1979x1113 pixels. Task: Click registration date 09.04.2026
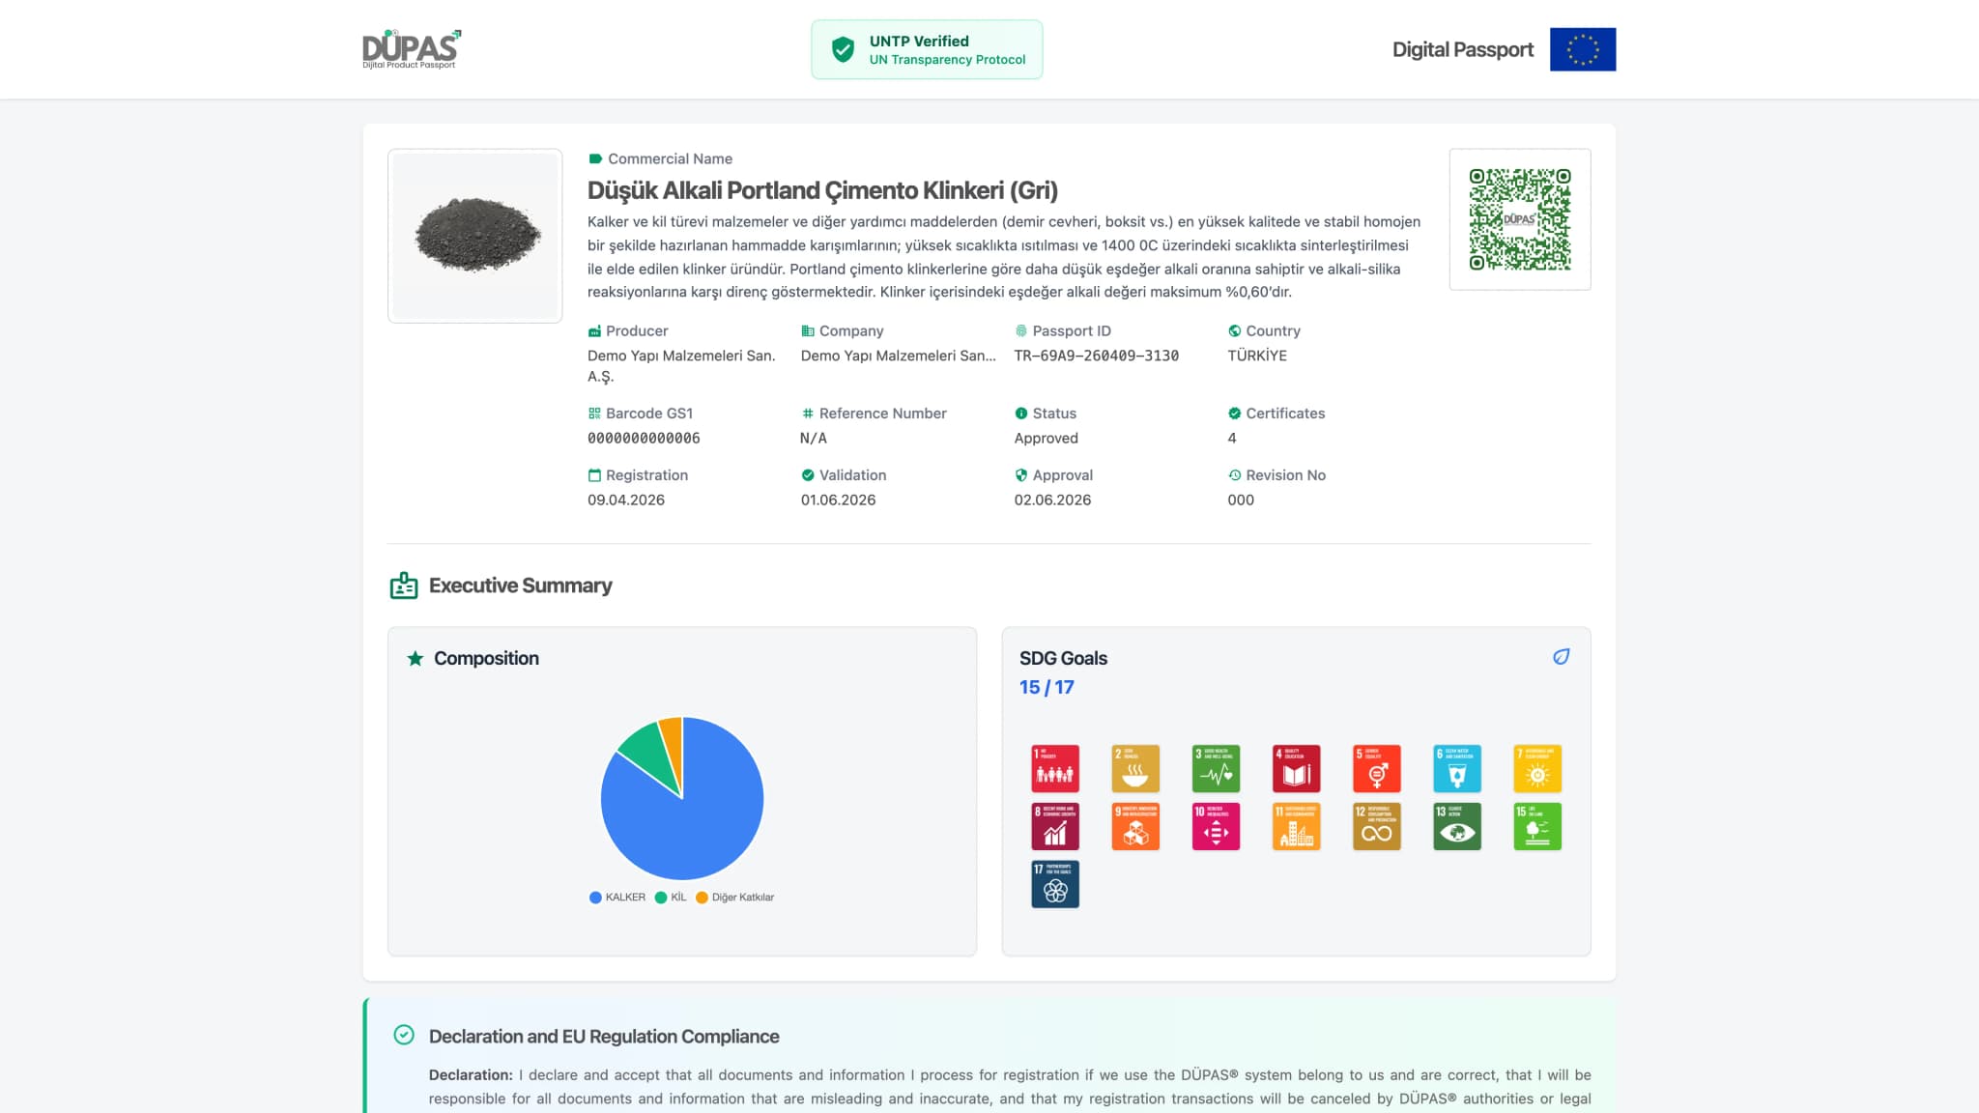pos(626,500)
